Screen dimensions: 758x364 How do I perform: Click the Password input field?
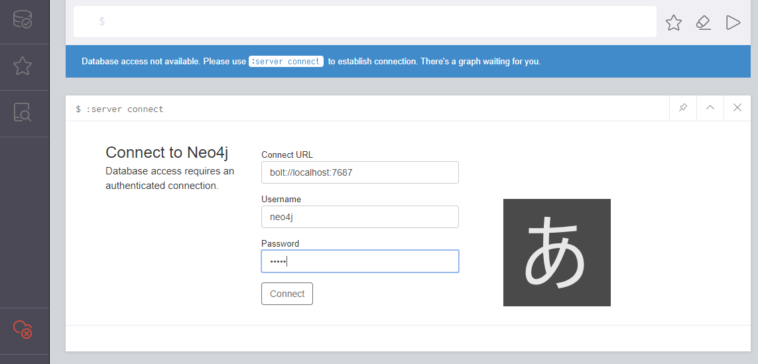359,261
